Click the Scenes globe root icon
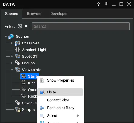The height and width of the screenshot is (123, 134). (x=11, y=37)
